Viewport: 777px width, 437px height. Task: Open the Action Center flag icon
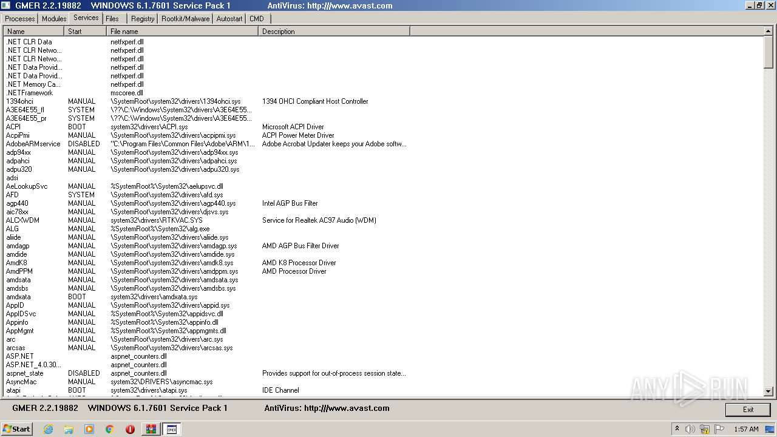718,429
